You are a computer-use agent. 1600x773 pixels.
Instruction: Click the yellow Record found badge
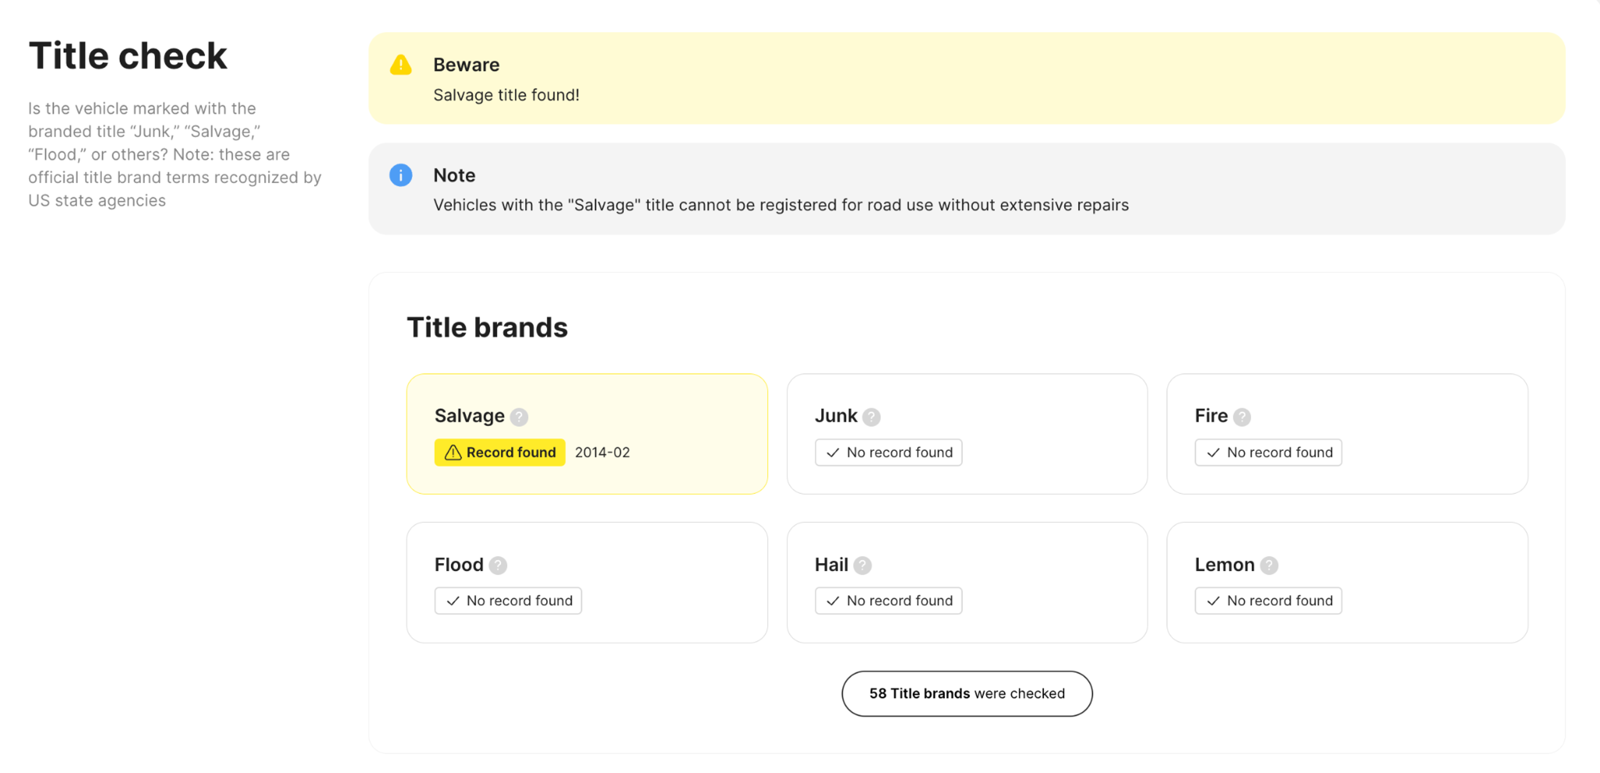click(500, 452)
